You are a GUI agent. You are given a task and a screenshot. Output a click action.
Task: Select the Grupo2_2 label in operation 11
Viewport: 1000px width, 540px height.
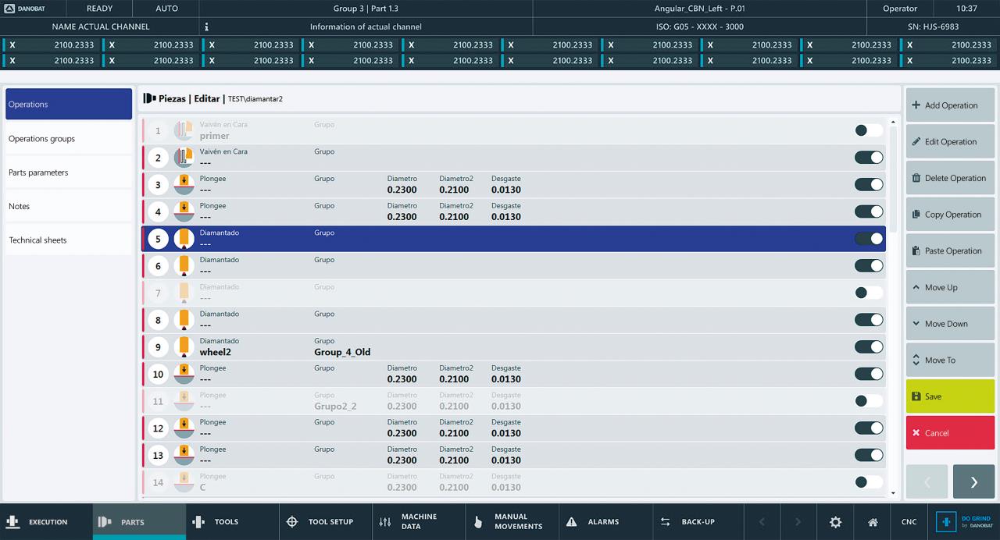(x=335, y=407)
